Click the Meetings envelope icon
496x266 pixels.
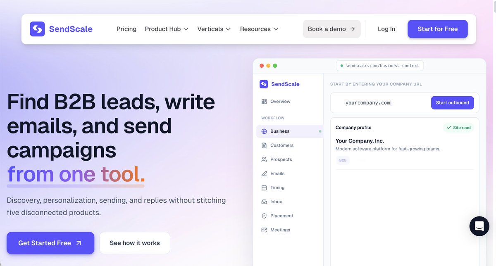pos(264,230)
